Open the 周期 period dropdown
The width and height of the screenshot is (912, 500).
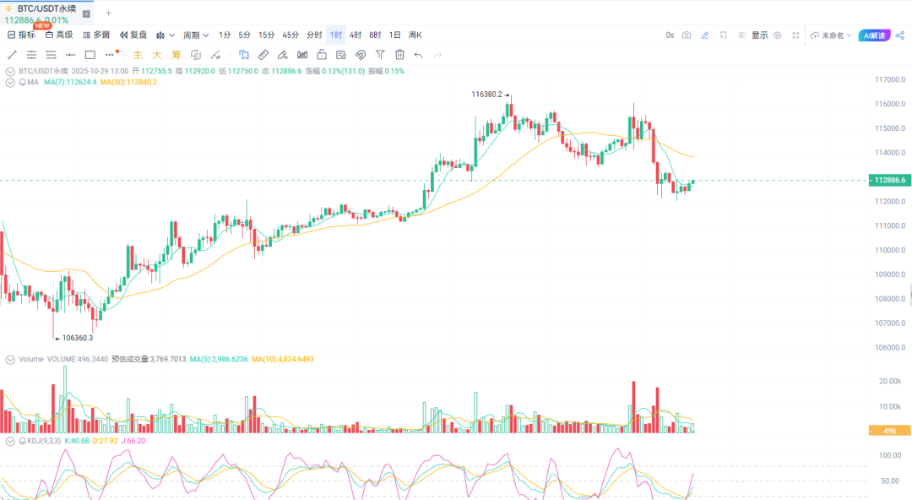[196, 35]
